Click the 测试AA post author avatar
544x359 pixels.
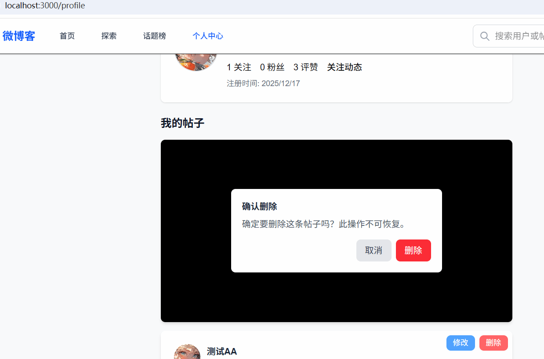point(187,352)
